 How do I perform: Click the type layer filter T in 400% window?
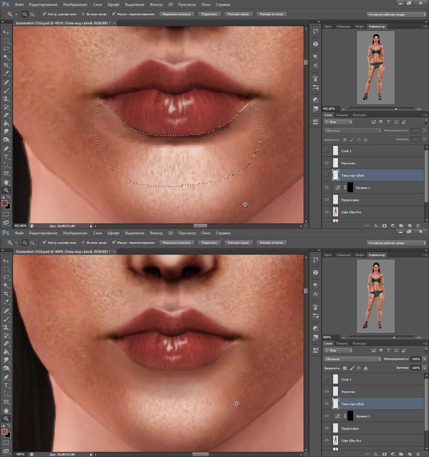[x=388, y=350]
